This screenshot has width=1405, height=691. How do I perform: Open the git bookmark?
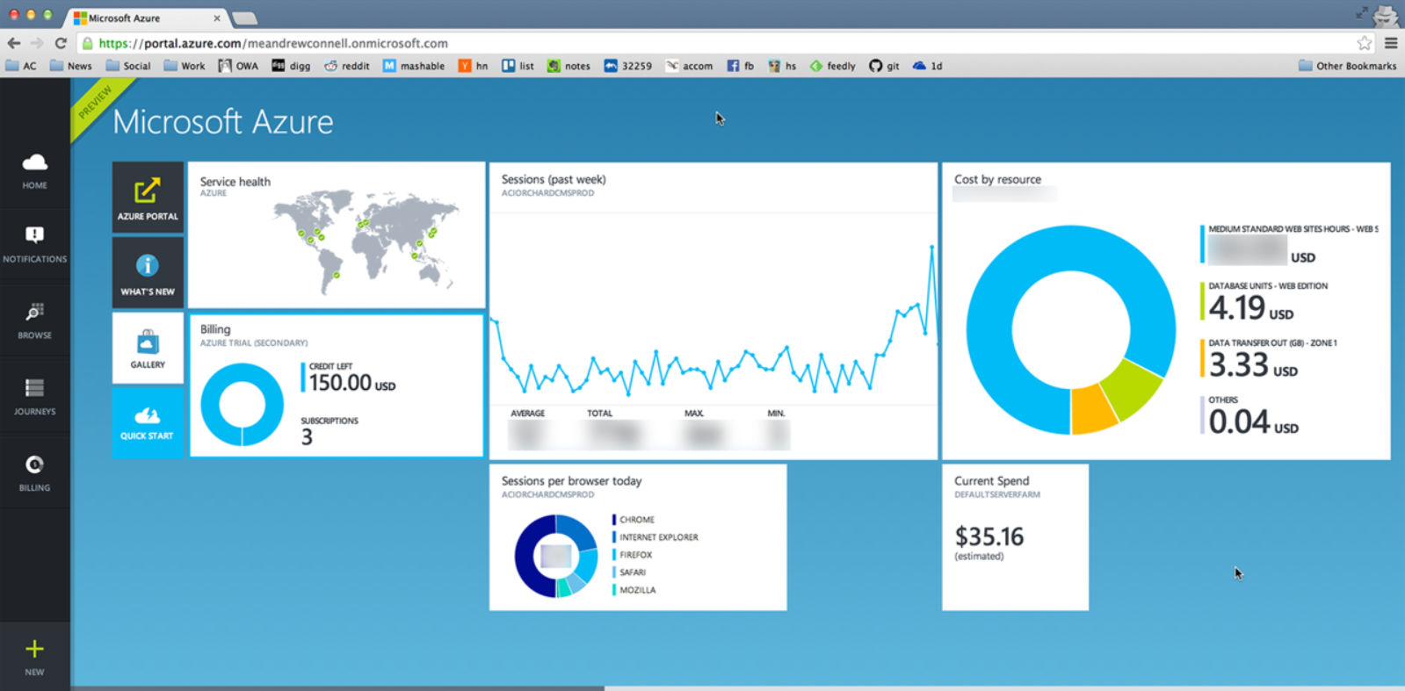pos(884,66)
